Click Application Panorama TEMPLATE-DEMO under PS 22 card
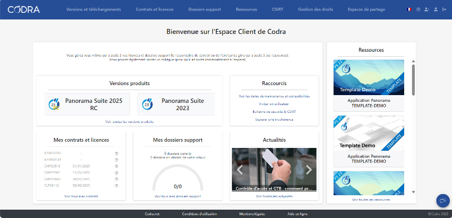The image size is (452, 218). [369, 103]
